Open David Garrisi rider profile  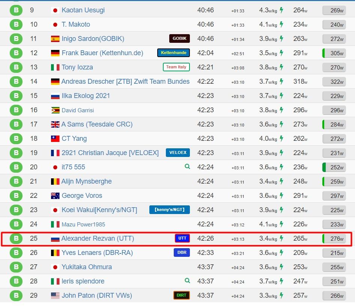[x=78, y=110]
